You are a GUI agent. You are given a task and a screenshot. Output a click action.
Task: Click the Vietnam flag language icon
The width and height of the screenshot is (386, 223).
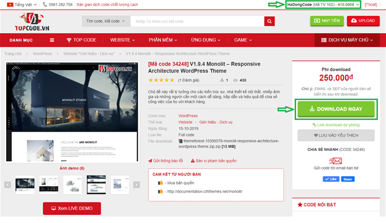click(10, 4)
